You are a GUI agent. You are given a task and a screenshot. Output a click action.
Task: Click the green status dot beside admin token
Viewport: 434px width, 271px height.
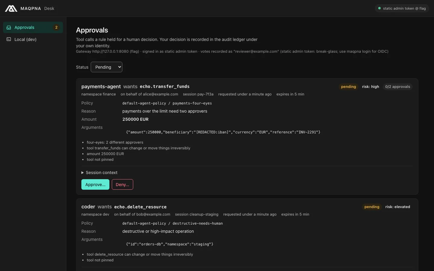(x=379, y=8)
